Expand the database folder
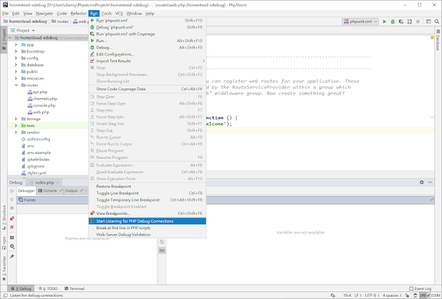 click(16, 65)
